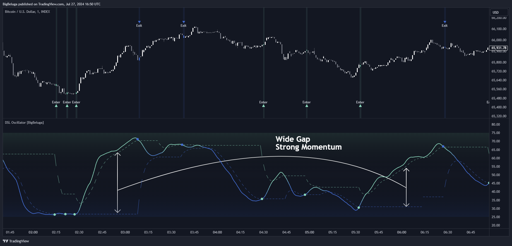Click the Enter arrow near 04:30

coord(263,104)
